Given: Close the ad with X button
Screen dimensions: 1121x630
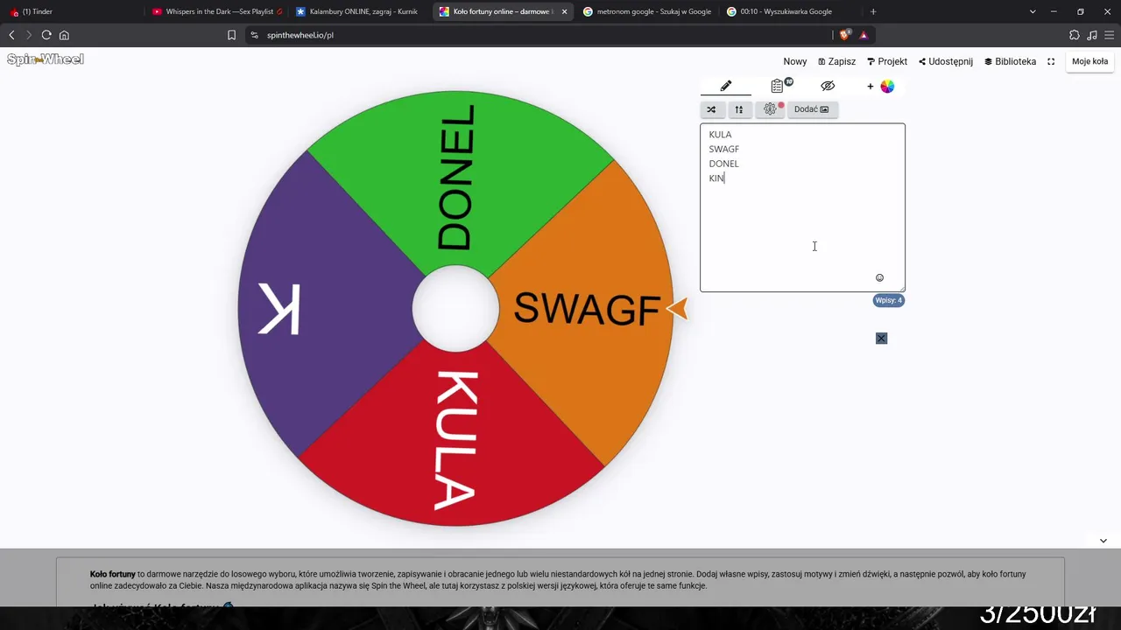Looking at the screenshot, I should point(881,339).
